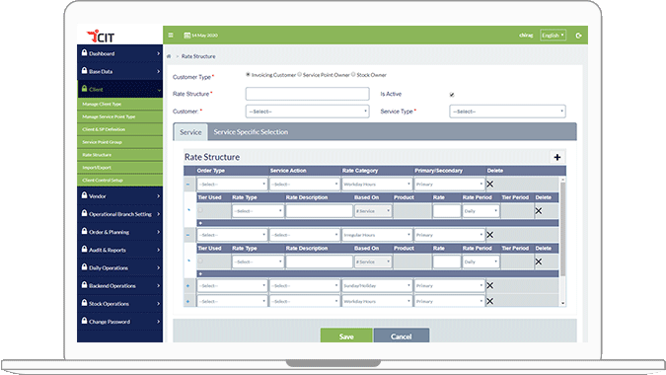Open Primary dropdown in Sunday/Holiday row
Viewport: 666px width, 375px height.
[x=449, y=286]
